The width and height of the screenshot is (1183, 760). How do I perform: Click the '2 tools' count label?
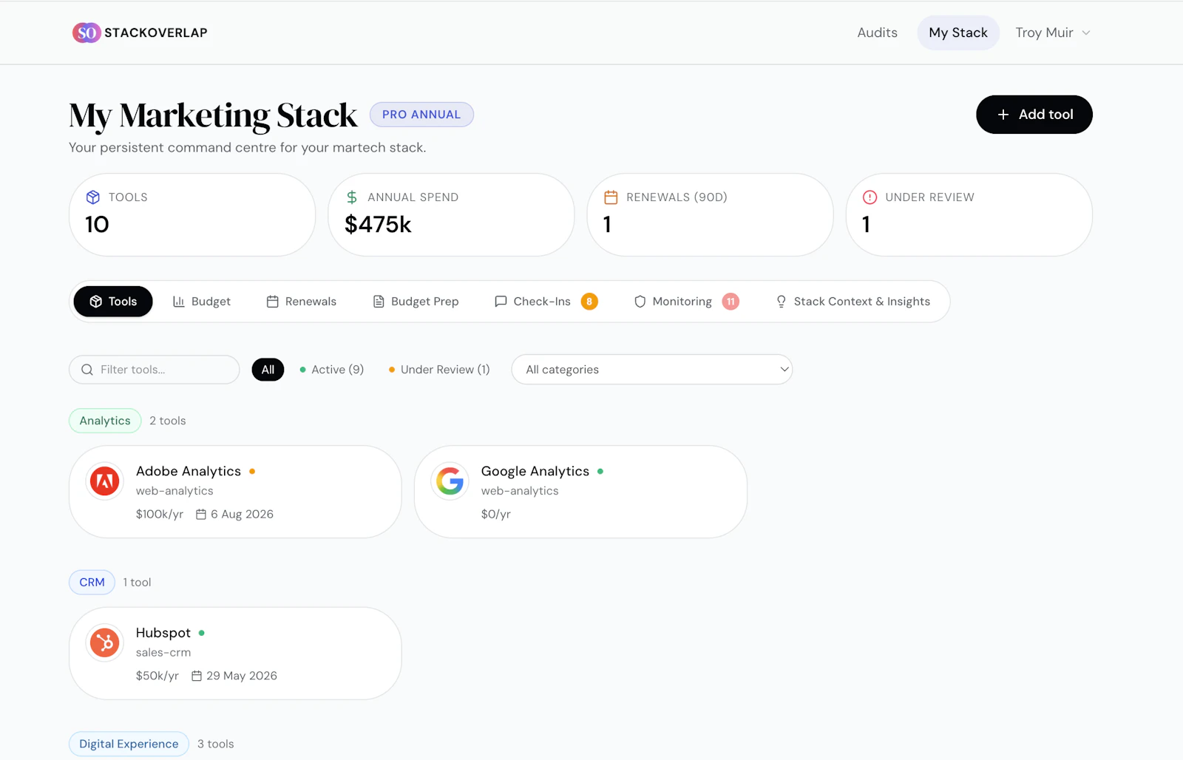pyautogui.click(x=168, y=421)
